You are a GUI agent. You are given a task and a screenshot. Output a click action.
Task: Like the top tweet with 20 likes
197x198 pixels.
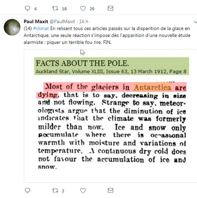click(x=83, y=8)
